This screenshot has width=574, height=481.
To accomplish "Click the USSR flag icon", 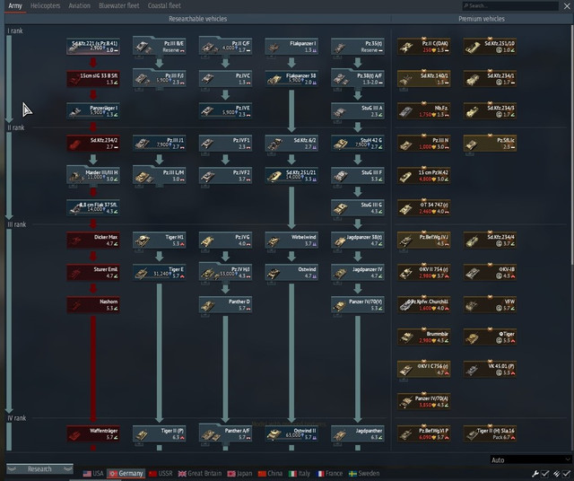I will (152, 474).
